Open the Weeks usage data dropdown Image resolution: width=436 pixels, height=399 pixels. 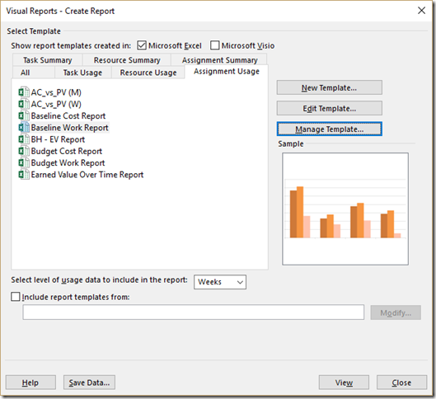(x=220, y=282)
